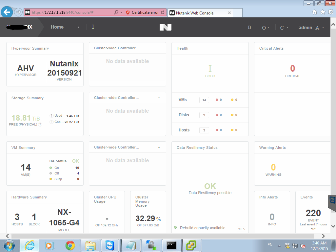Open Windows Media Player from taskbar
336x252 pixels.
[49, 245]
